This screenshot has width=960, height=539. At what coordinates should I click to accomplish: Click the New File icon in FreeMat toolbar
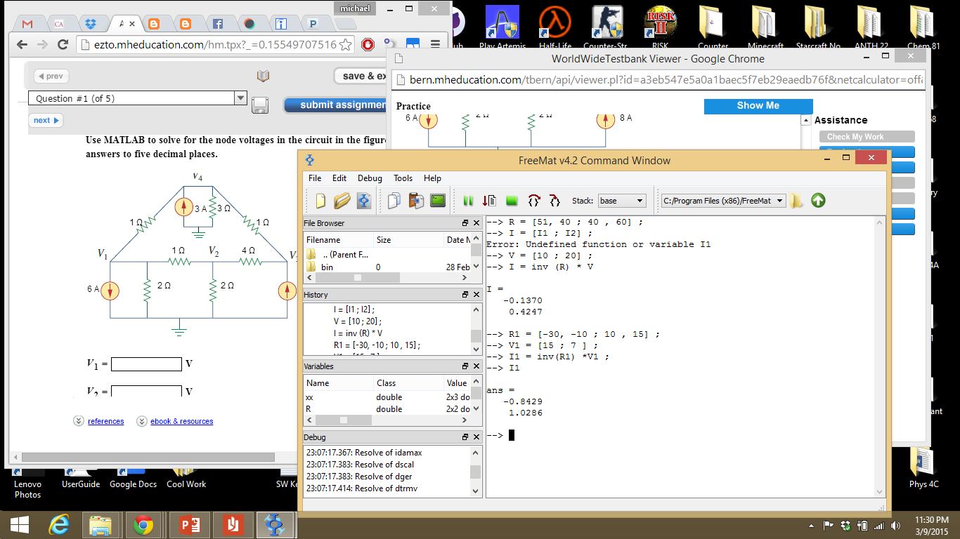(320, 201)
